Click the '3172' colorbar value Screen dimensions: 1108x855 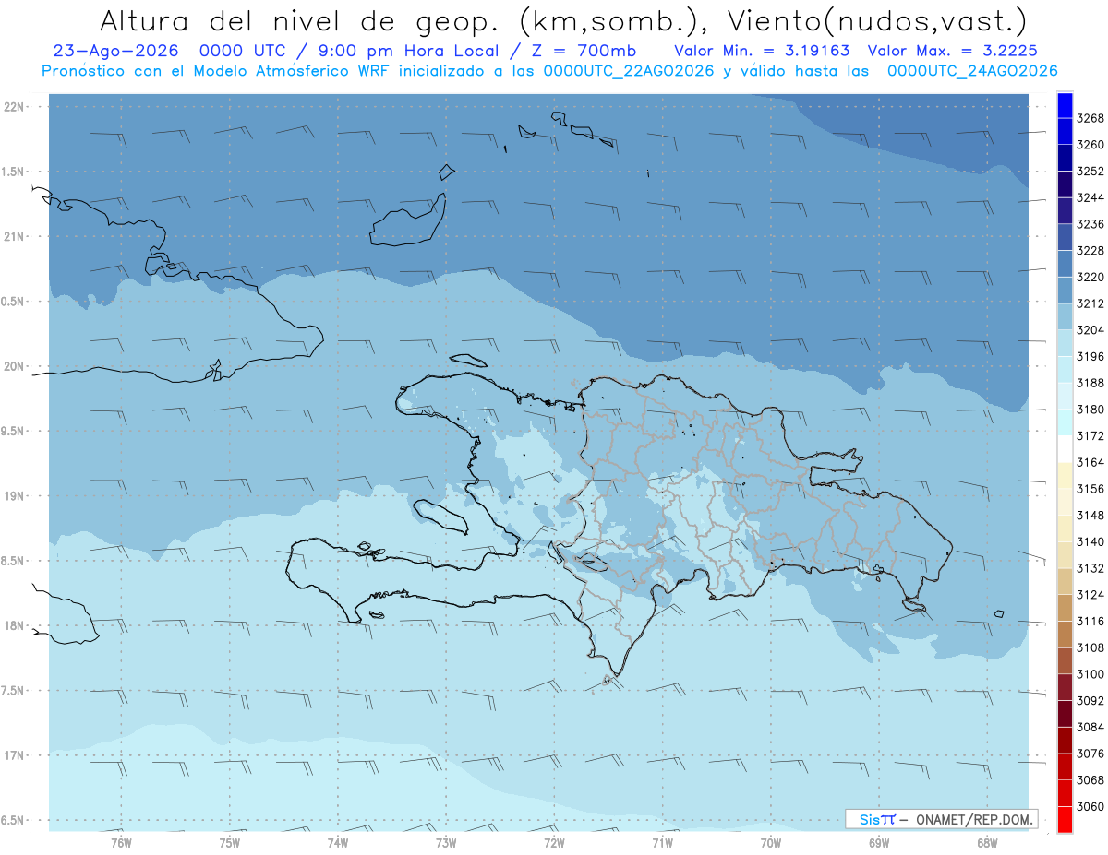(1090, 435)
